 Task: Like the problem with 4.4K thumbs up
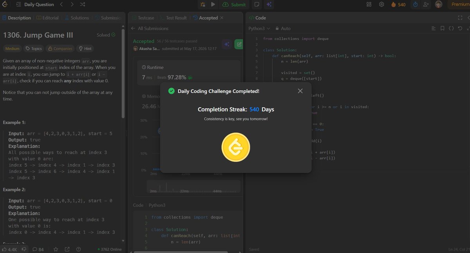[x=9, y=249]
